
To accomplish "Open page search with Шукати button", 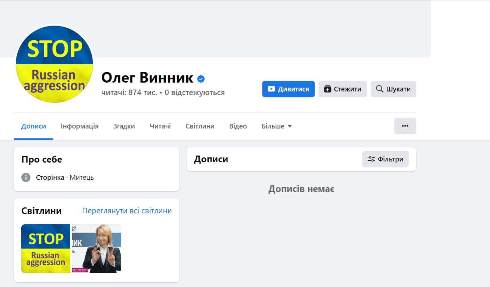I will (x=393, y=89).
